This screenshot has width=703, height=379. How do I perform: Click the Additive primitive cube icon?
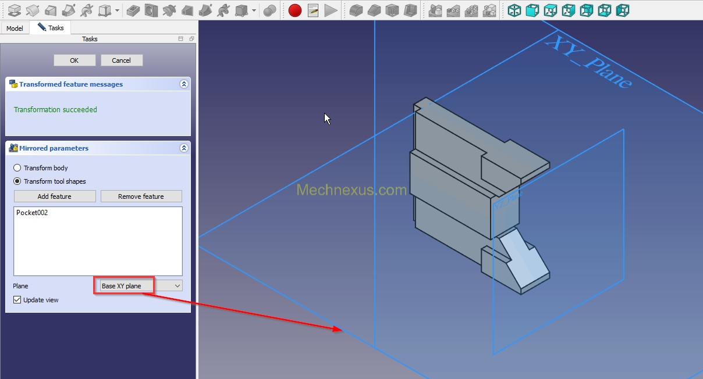pos(105,10)
